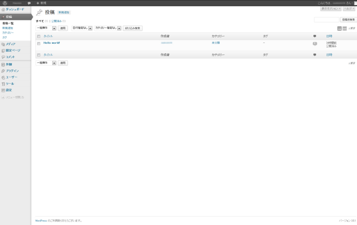
Task: Open 投稿一覧 submenu item
Action: point(8,23)
